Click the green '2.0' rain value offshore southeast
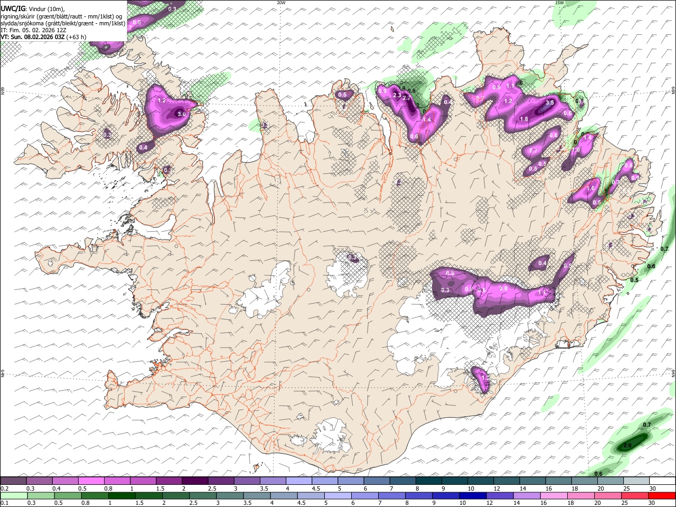Screen dimensions: 676x507 tap(627, 446)
